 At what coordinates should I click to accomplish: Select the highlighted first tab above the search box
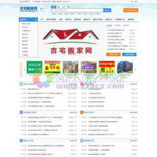click(54, 7)
